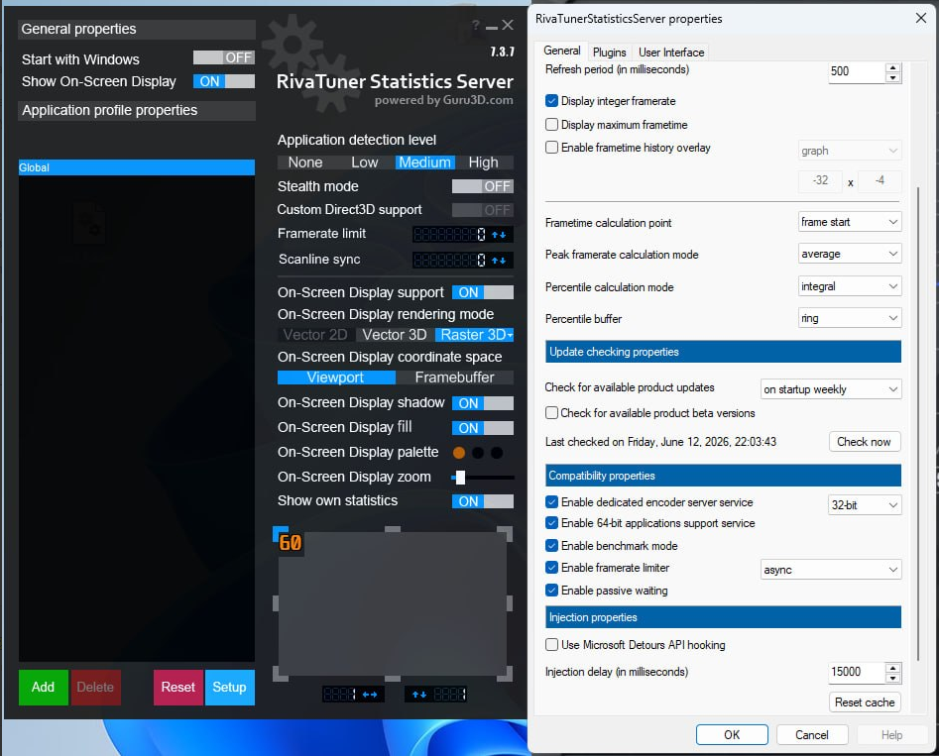Select the Global profile entry
Screen dimensions: 939x756
(137, 167)
